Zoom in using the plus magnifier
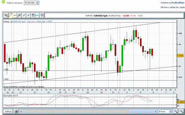Viewport: 185px width, 115px height. tap(182, 111)
